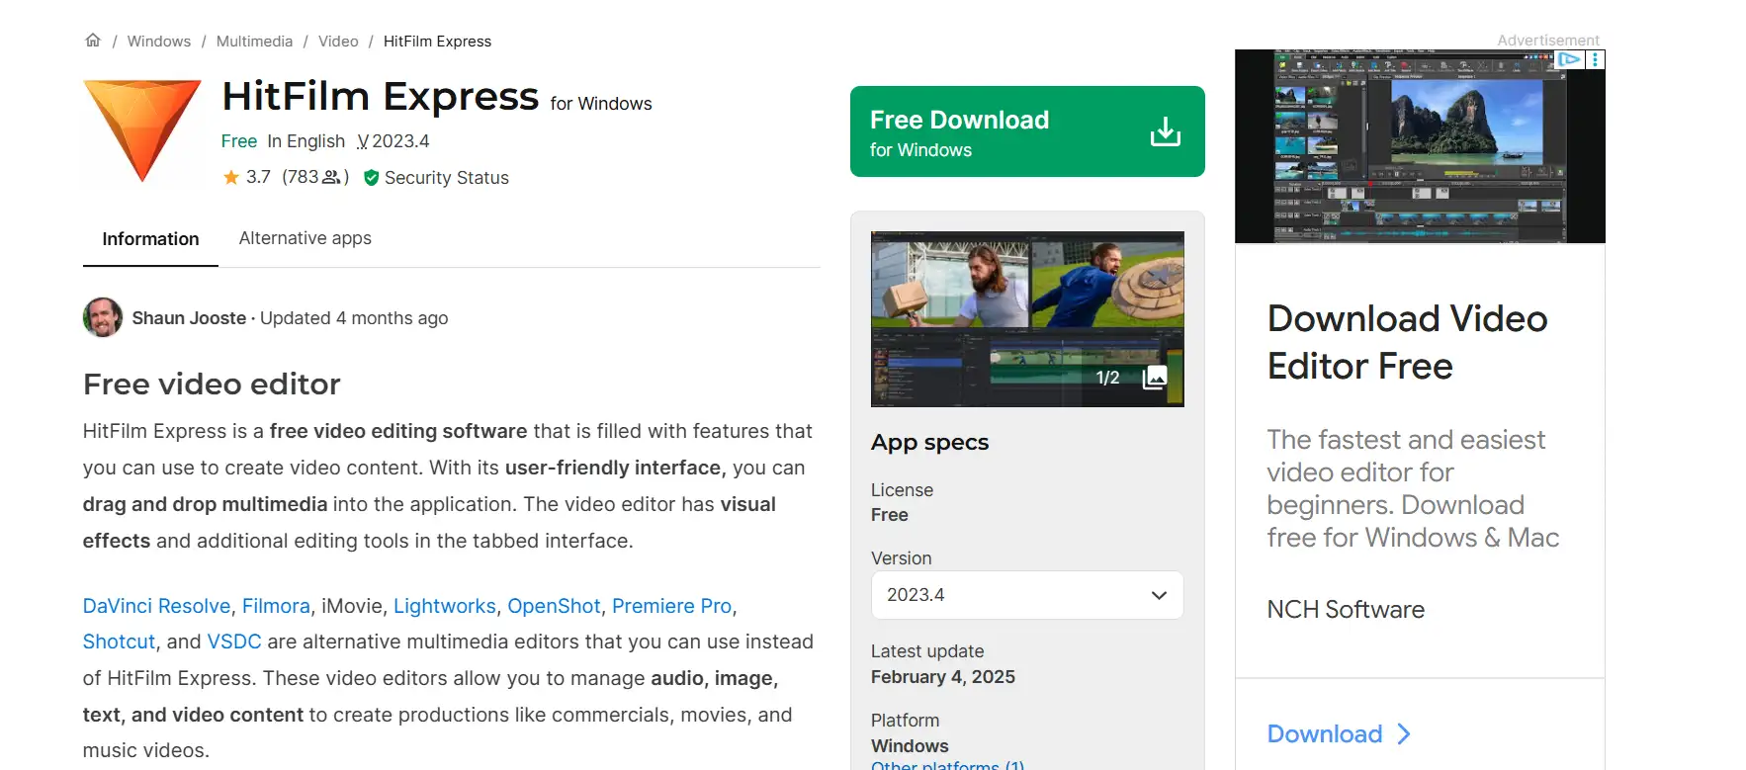Image resolution: width=1746 pixels, height=770 pixels.
Task: Open the DaVinci Resolve link
Action: click(x=156, y=606)
